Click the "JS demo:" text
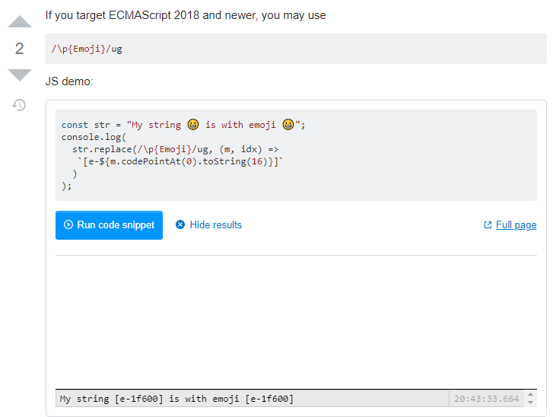Screen dimensions: 556x417 [x=69, y=81]
